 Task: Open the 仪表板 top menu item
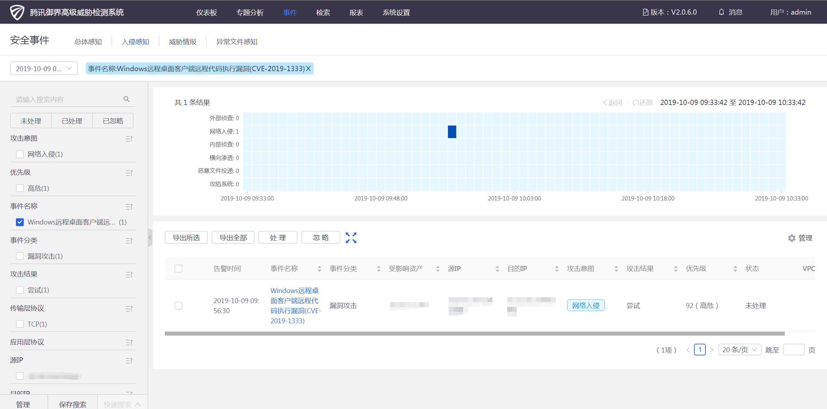click(x=207, y=12)
